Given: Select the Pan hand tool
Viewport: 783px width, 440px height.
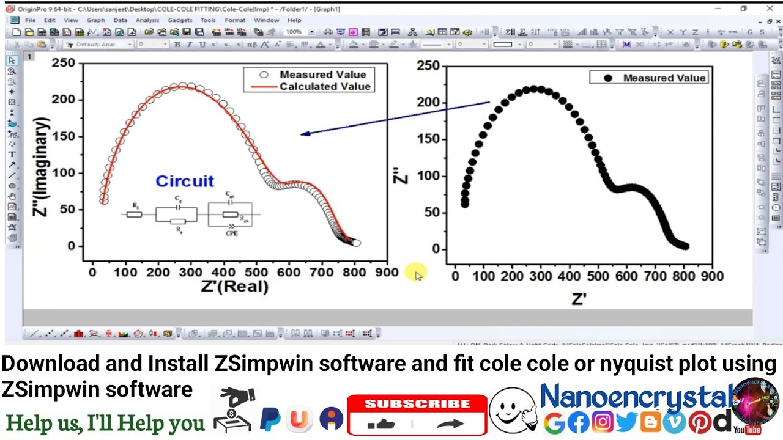Looking at the screenshot, I should click(x=12, y=196).
